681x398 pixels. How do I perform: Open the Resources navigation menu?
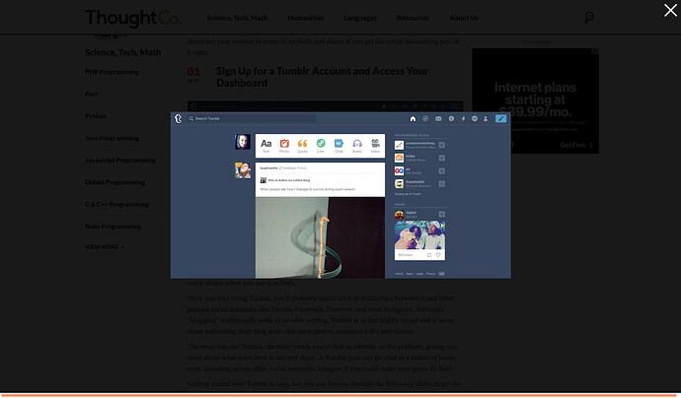coord(413,18)
